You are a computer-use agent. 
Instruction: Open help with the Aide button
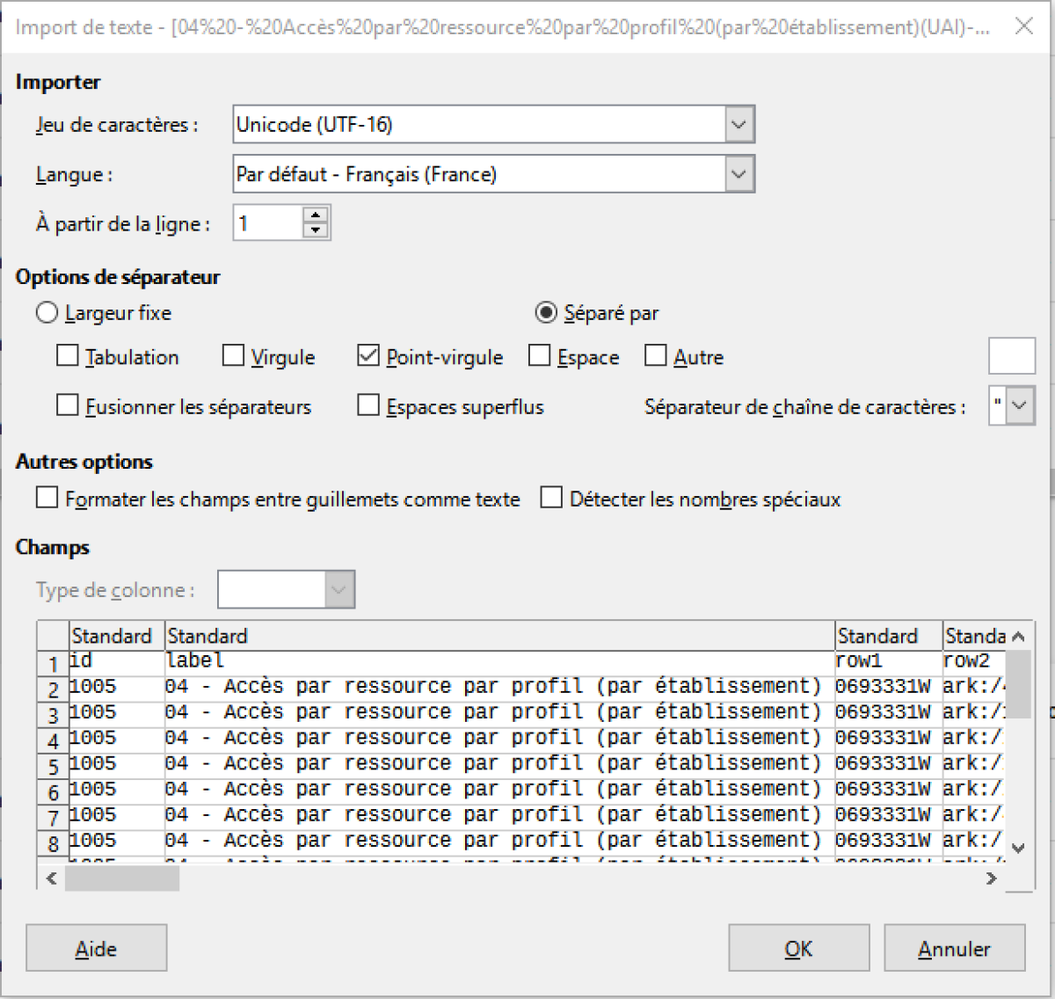pos(96,948)
